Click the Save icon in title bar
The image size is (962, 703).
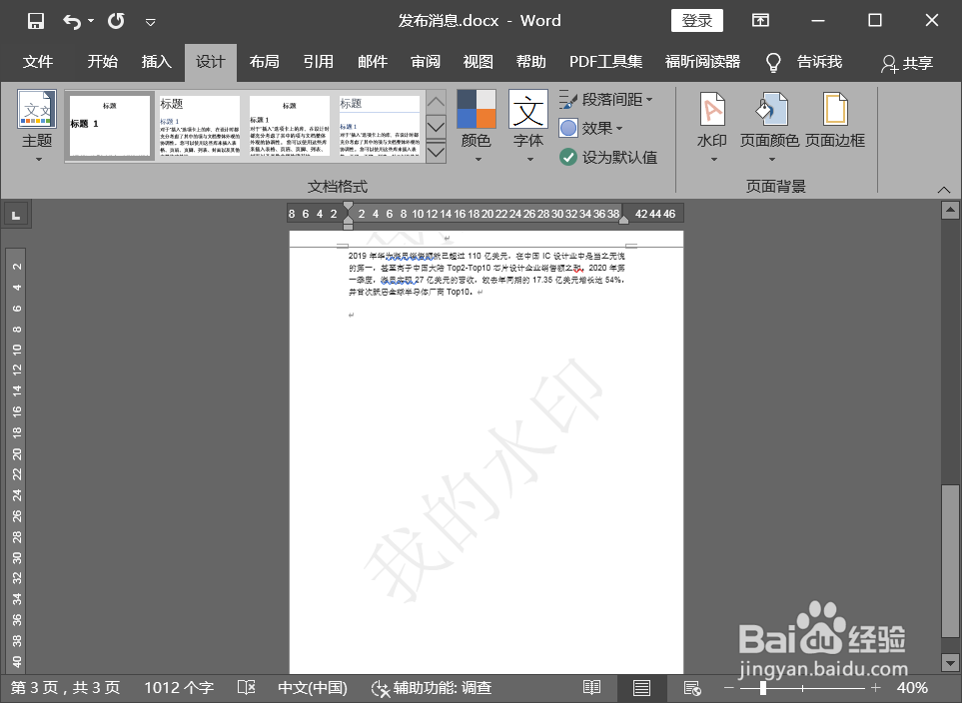36,21
